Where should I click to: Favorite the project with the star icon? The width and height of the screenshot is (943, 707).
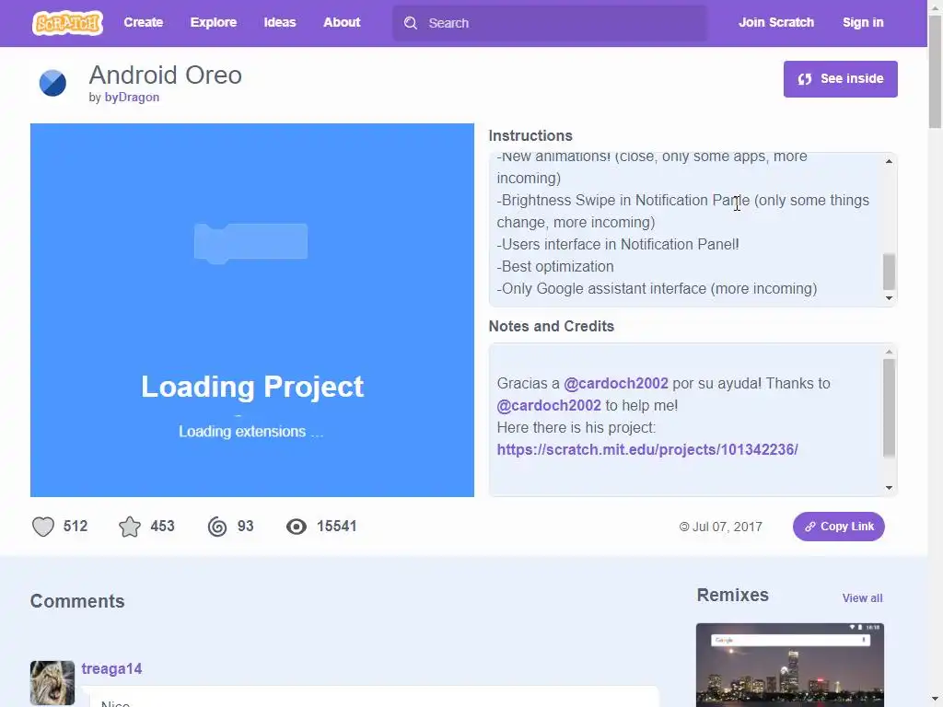130,527
